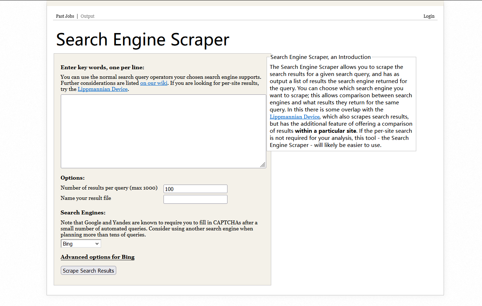
Task: Click the Search Engine Scraper page title
Action: click(143, 39)
